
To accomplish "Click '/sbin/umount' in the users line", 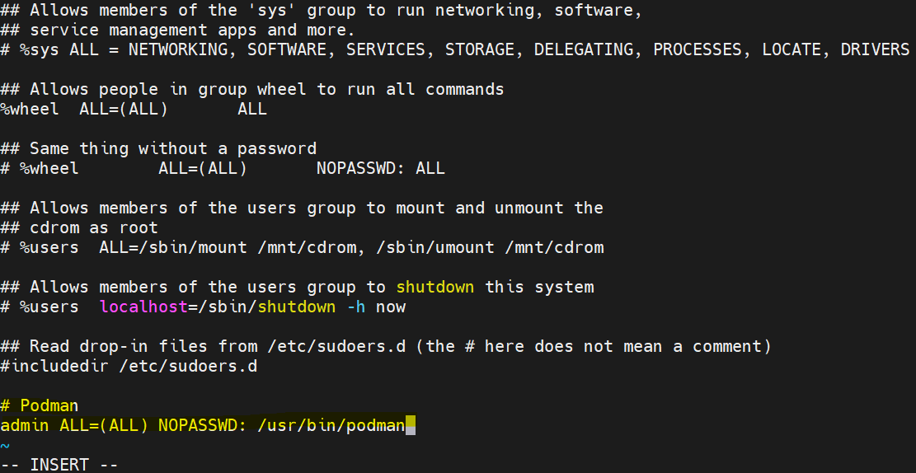I will pyautogui.click(x=435, y=247).
